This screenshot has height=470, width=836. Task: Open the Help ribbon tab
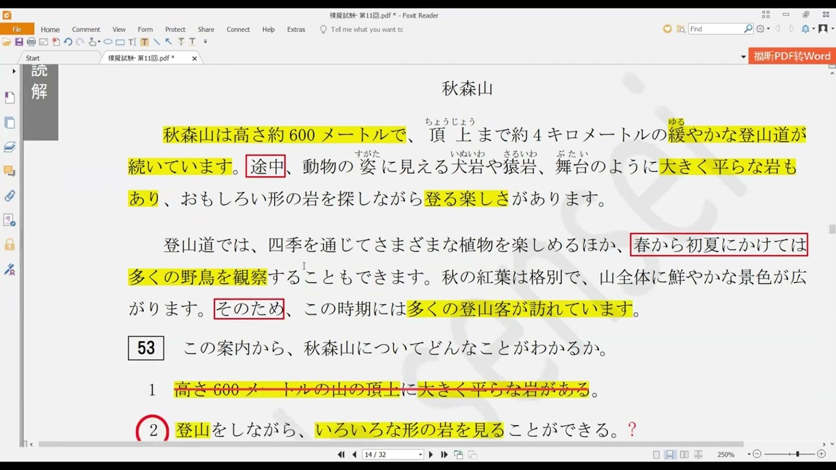coord(268,29)
